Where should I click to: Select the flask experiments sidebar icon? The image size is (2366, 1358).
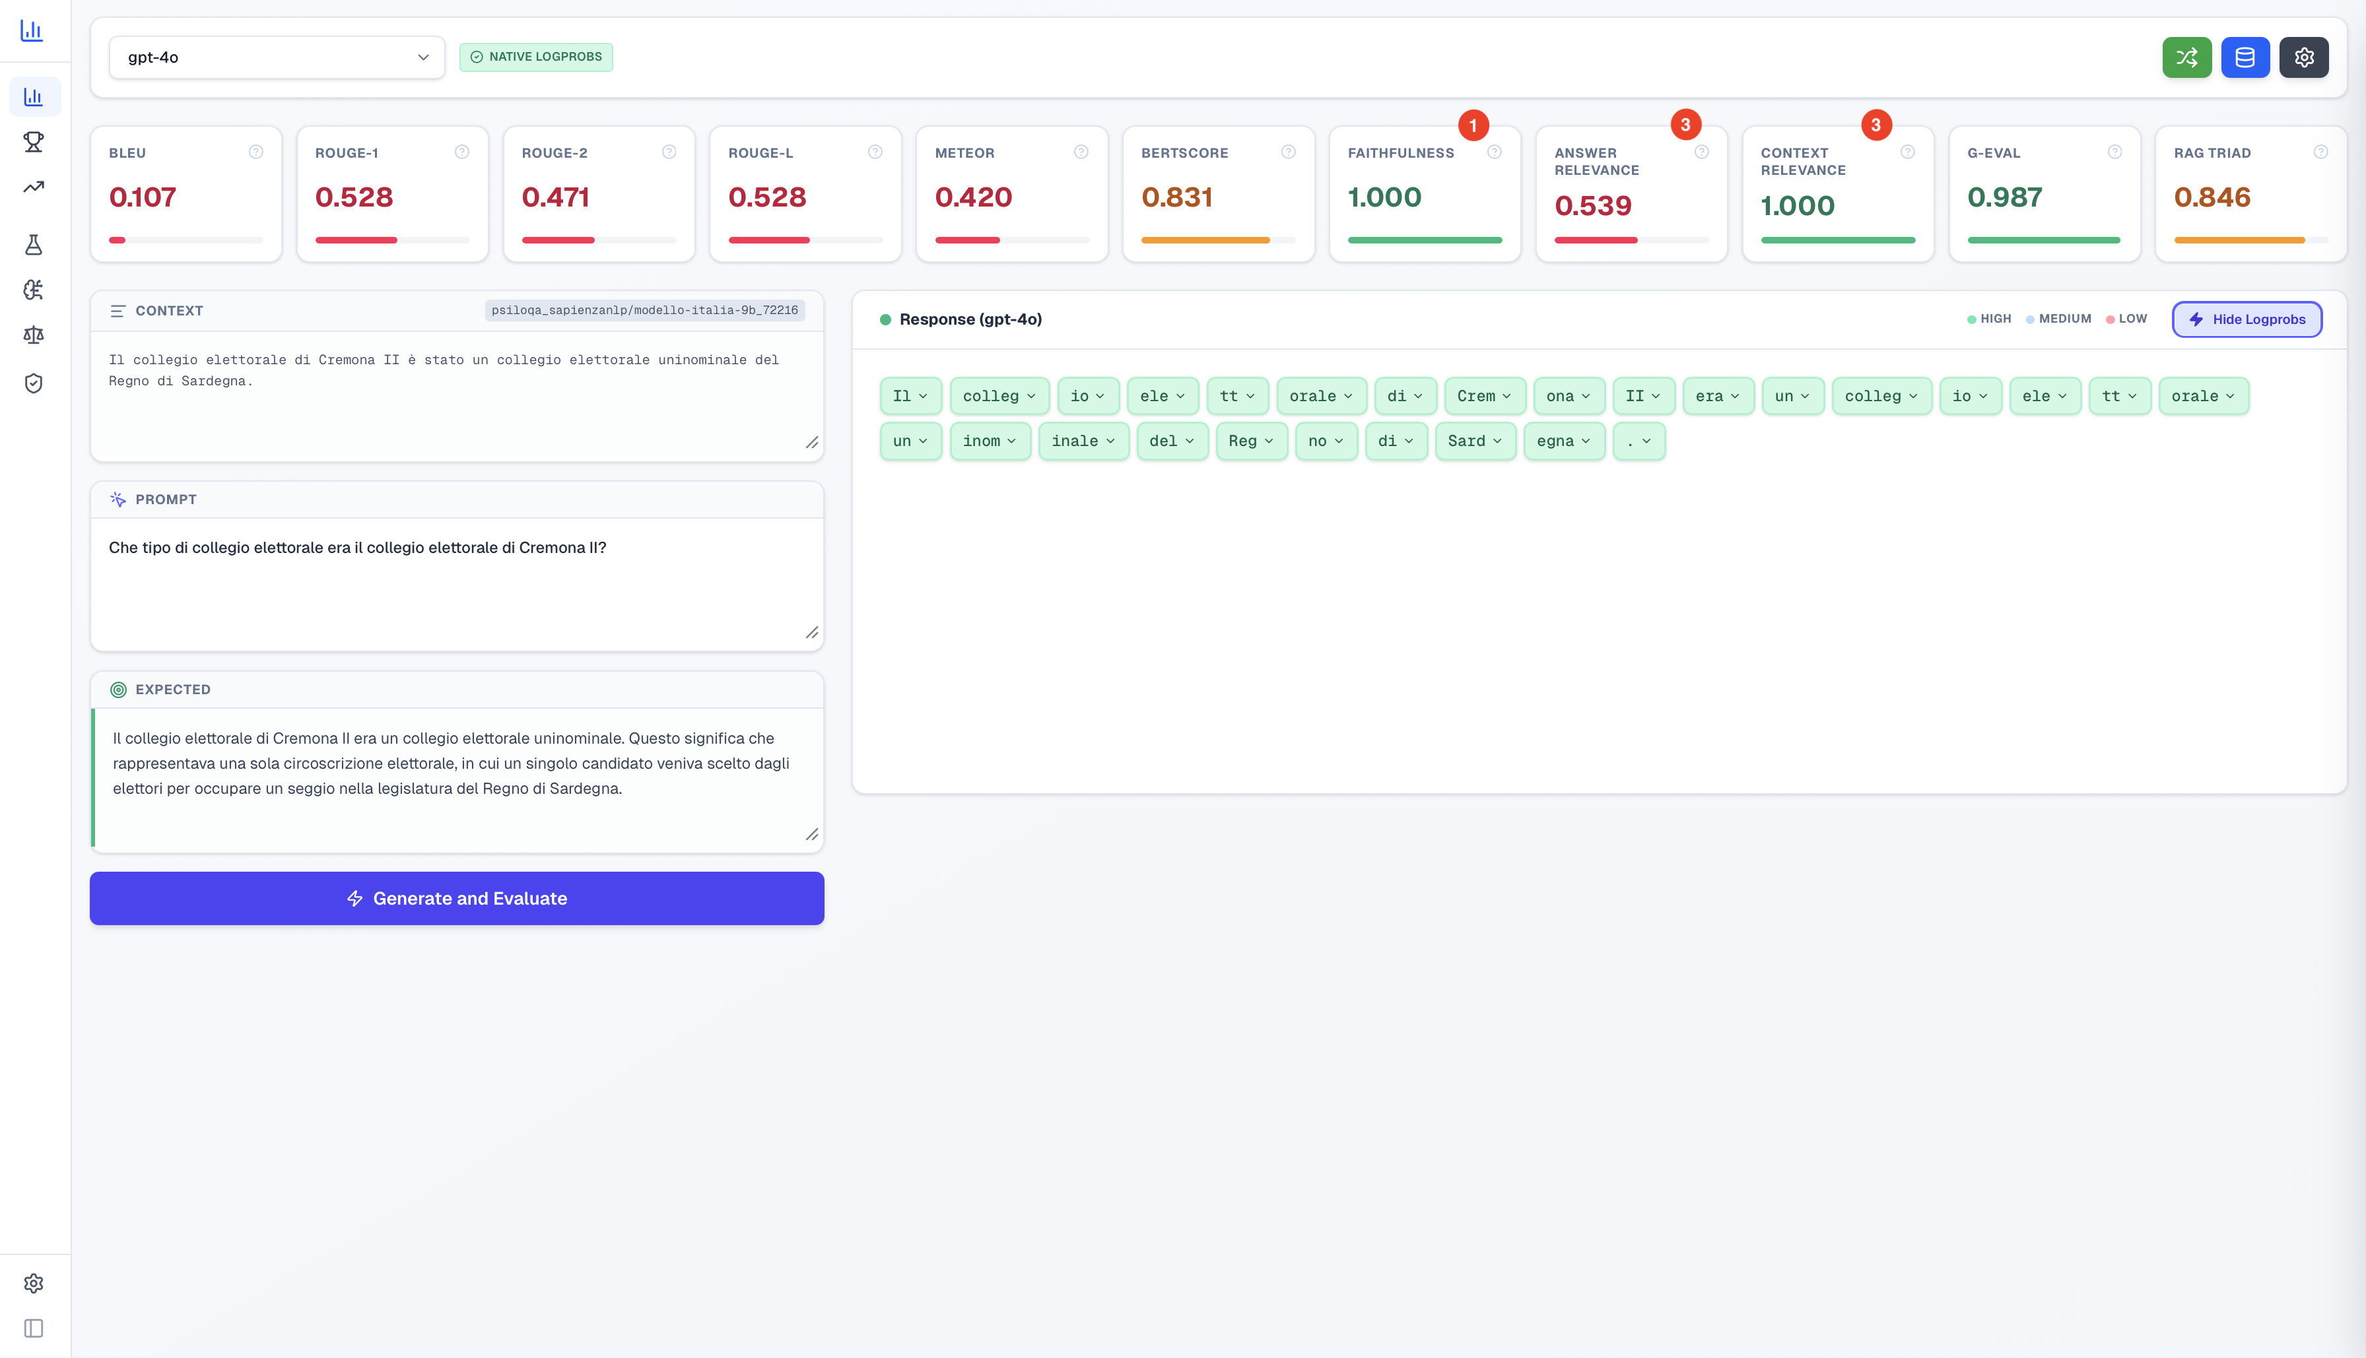coord(34,244)
